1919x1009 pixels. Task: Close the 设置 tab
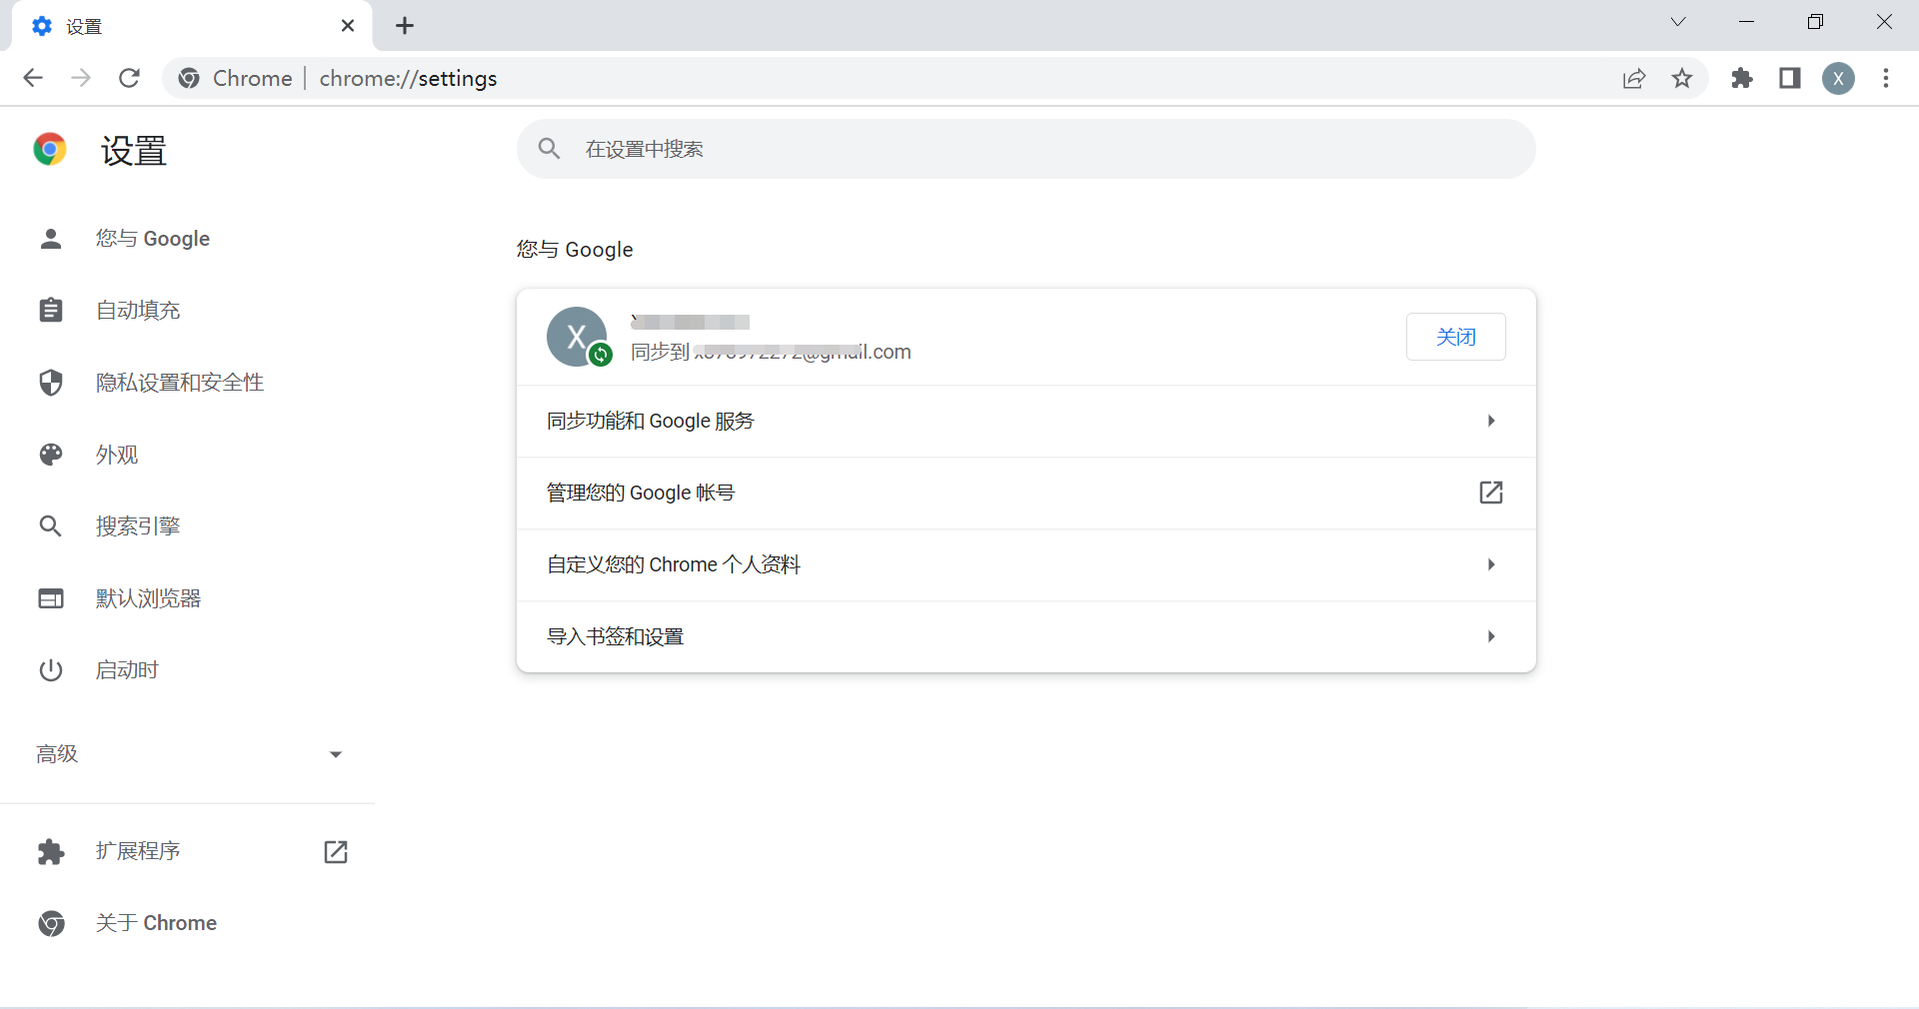347,26
